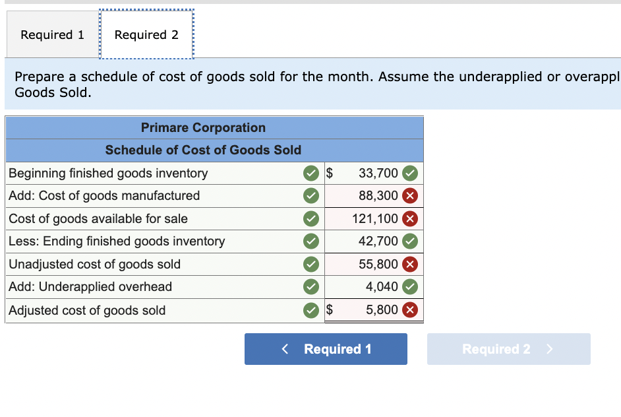The width and height of the screenshot is (621, 417).
Task: Click green check beside Add: Underapplied overhead label
Action: (x=311, y=287)
